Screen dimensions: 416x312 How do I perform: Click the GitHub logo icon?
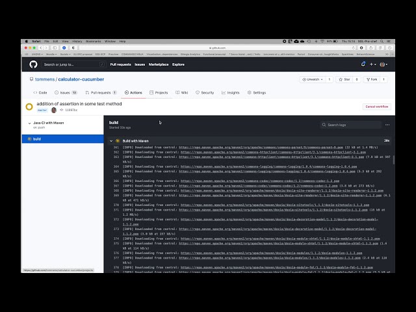pos(33,64)
